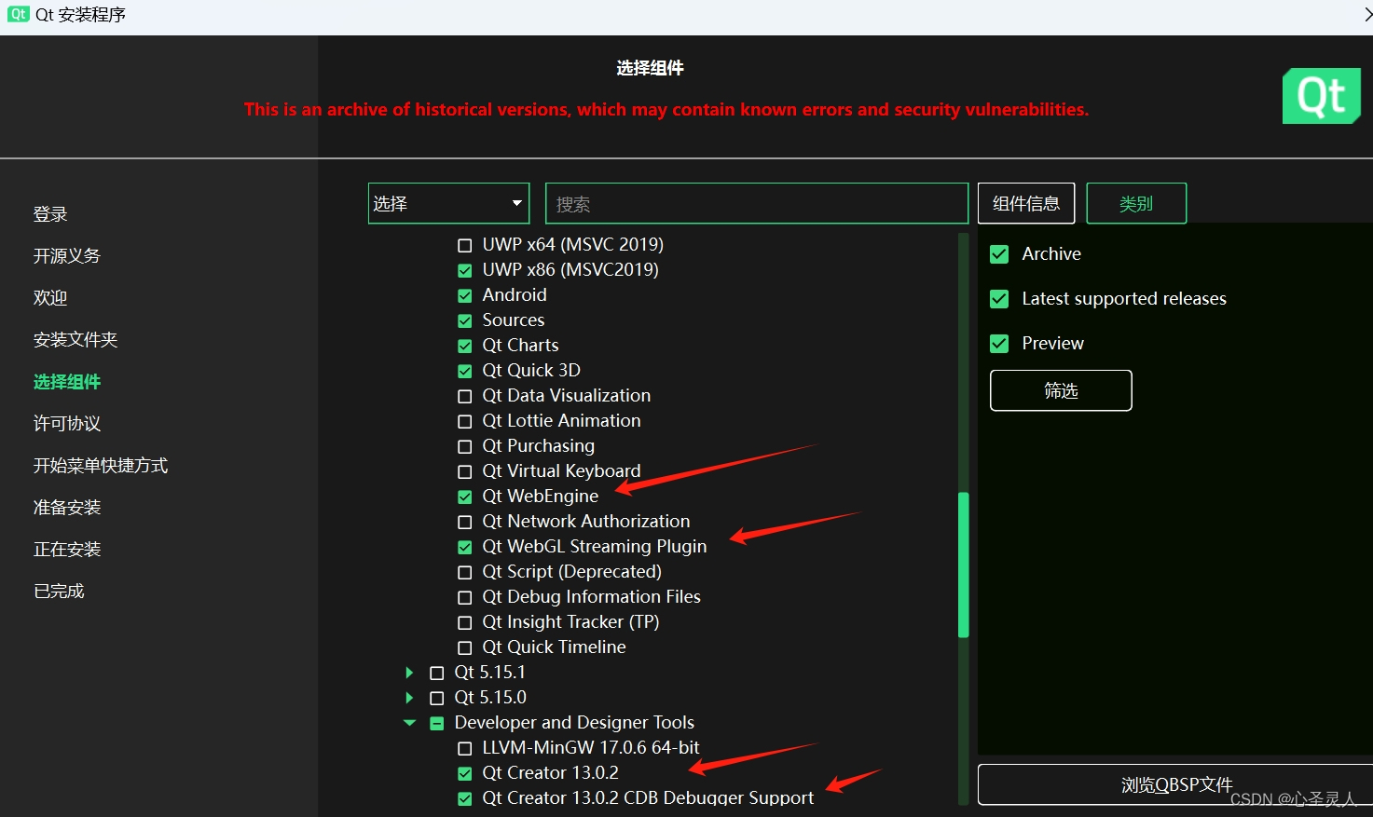This screenshot has height=817, width=1373.
Task: Uncheck the Qt Quick 3D checkbox
Action: click(x=465, y=372)
